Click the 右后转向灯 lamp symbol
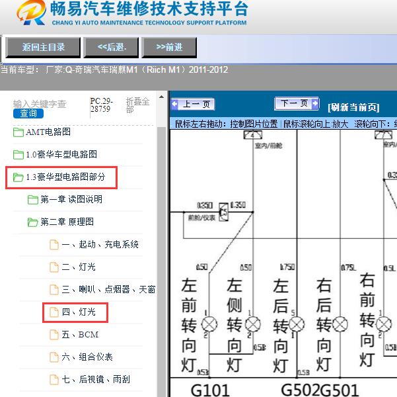 point(340,324)
